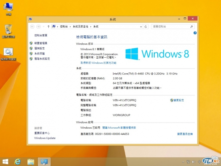Open 遠端設定 link
The height and width of the screenshot is (166, 221).
pos(40,48)
